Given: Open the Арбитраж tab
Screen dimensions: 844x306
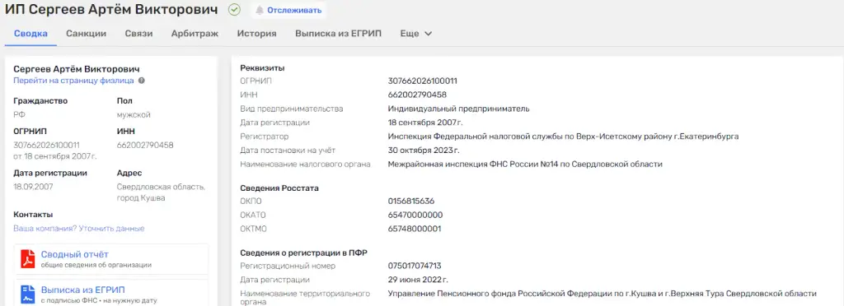Looking at the screenshot, I should (x=195, y=33).
